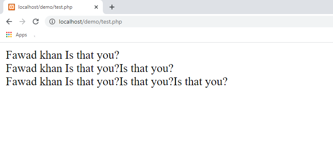Click the Apps label in bookmarks bar
The width and height of the screenshot is (333, 156).
tap(21, 35)
